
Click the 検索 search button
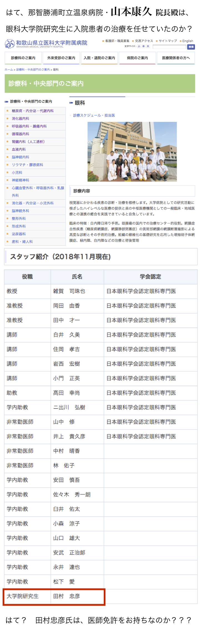click(x=191, y=47)
